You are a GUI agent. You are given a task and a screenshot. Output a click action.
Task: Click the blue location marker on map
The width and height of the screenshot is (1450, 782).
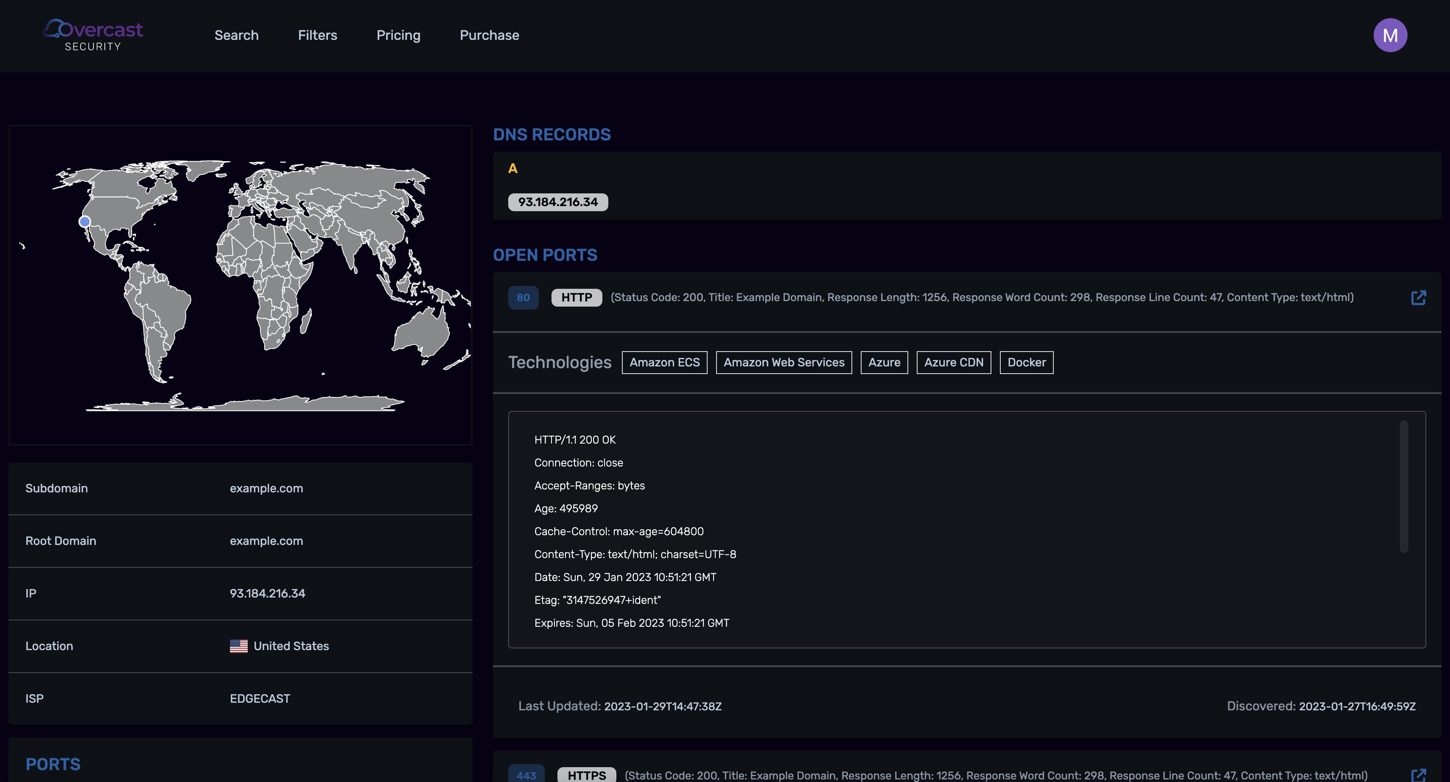(x=85, y=221)
